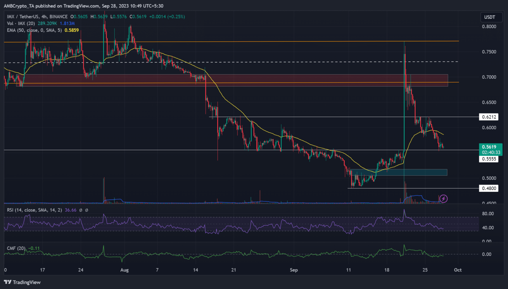This screenshot has height=289, width=508.
Task: Select the 0.5555 horizontal line price label
Action: [x=489, y=159]
